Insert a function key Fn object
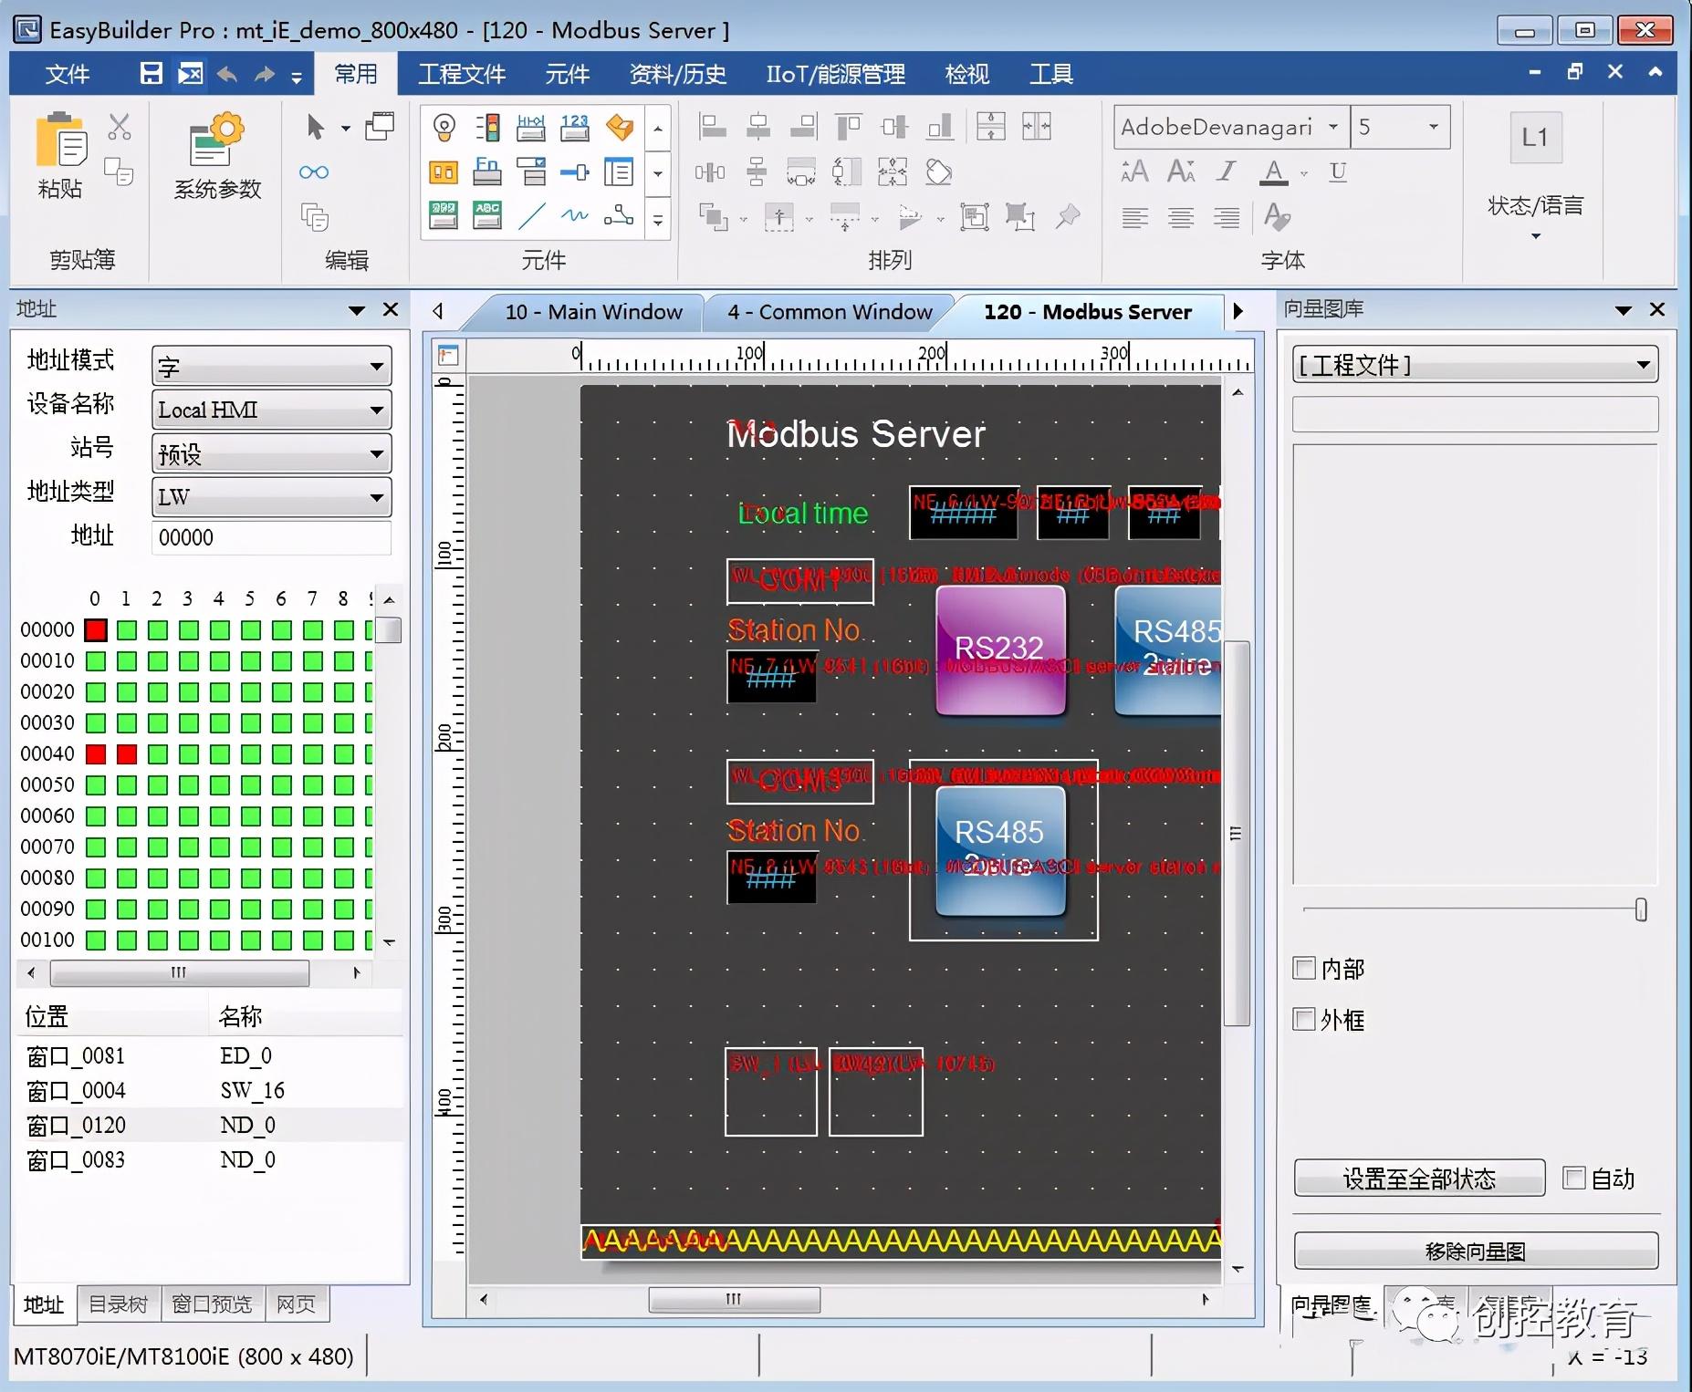This screenshot has height=1392, width=1692. [x=487, y=171]
